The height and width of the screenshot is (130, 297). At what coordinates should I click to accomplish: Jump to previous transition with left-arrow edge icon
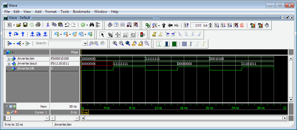(167, 34)
